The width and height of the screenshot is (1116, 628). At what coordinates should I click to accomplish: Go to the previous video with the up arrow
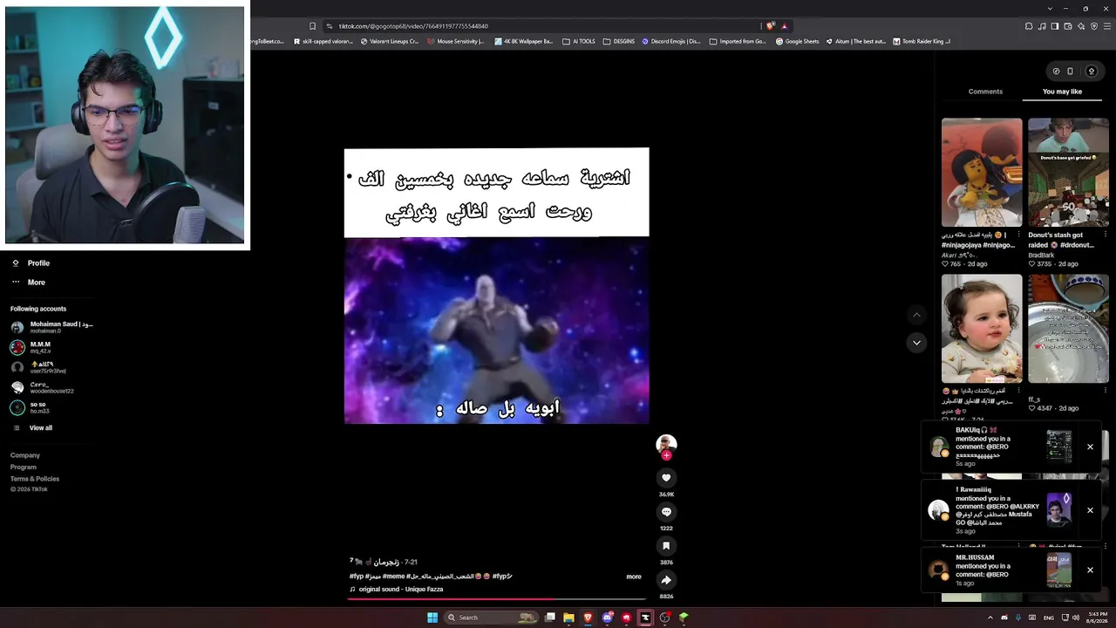(x=915, y=314)
